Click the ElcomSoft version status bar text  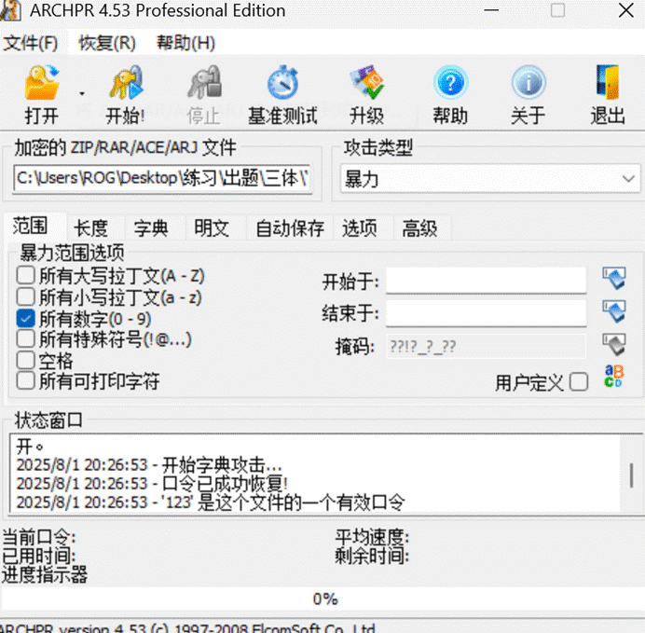tap(188, 628)
